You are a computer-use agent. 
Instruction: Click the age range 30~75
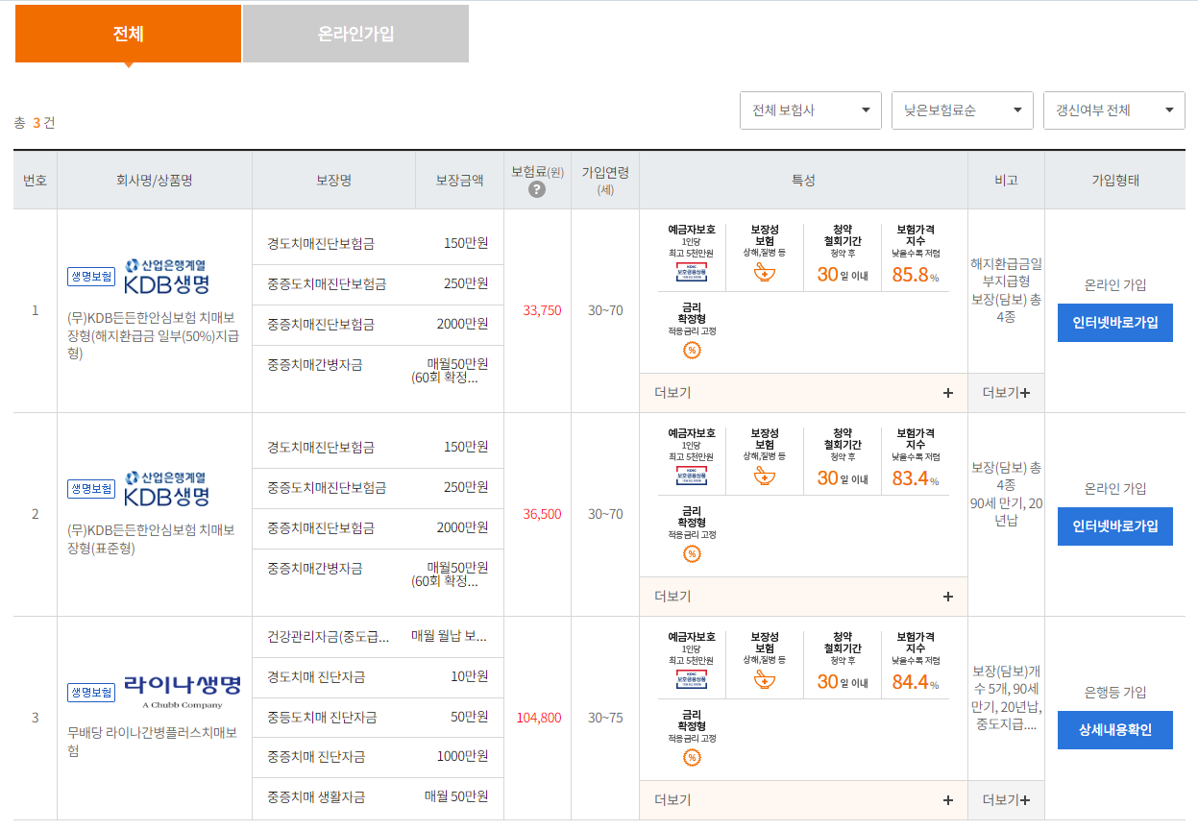pyautogui.click(x=605, y=718)
